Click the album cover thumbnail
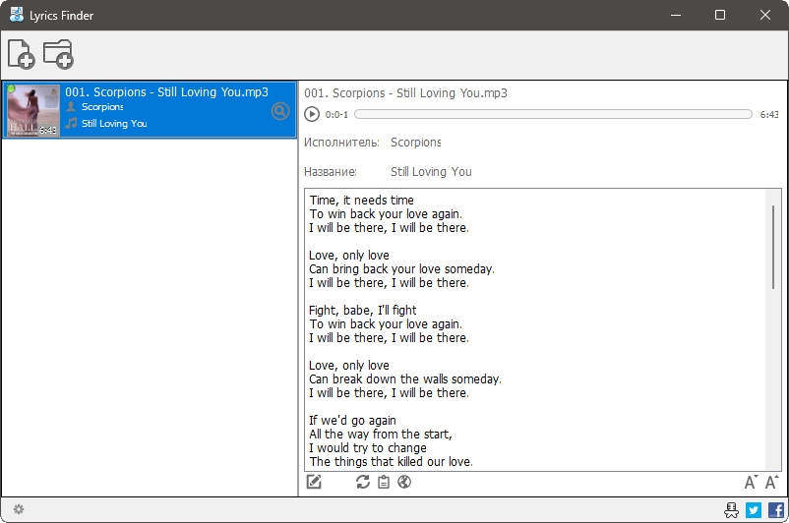Screen dimensions: 789x523 click(32, 110)
